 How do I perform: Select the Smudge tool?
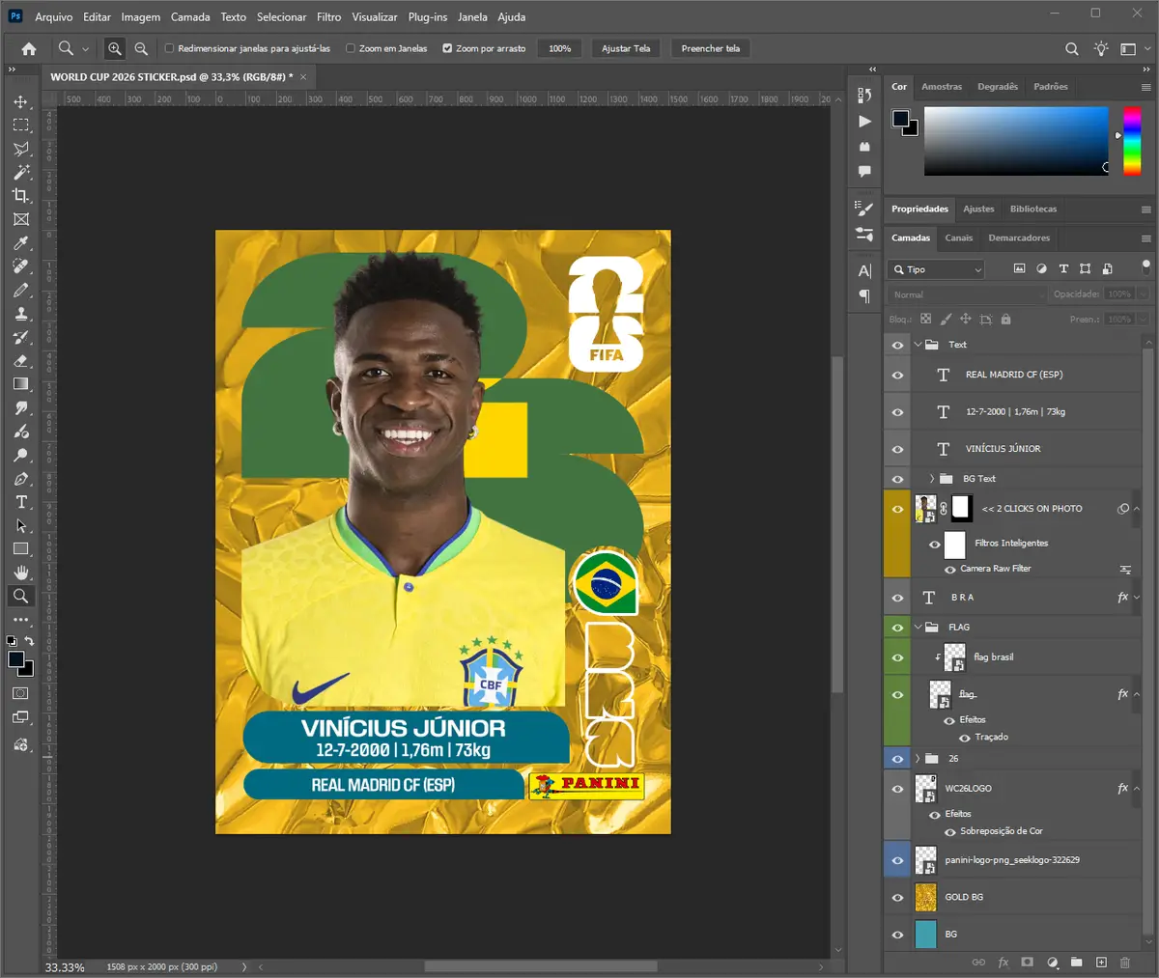[x=20, y=408]
